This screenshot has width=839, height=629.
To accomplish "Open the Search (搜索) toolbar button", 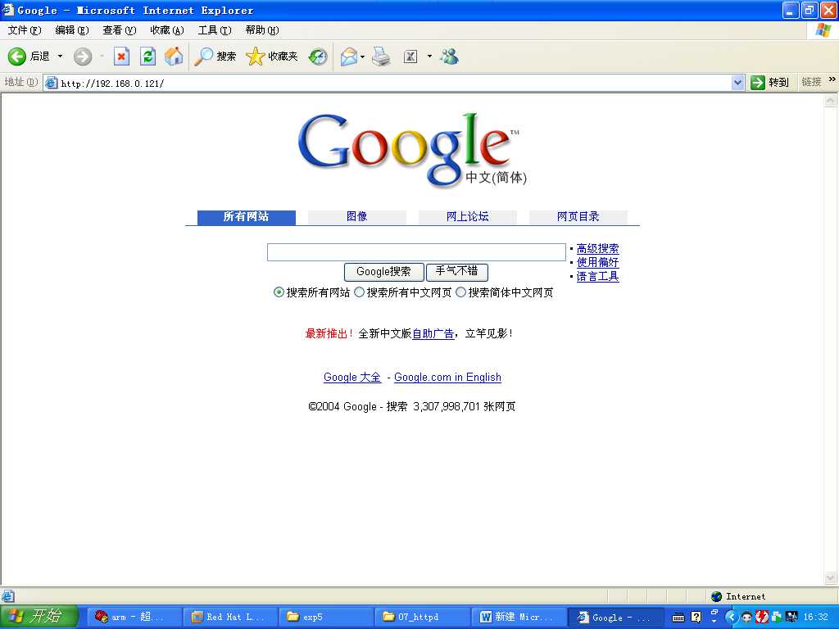I will [215, 57].
